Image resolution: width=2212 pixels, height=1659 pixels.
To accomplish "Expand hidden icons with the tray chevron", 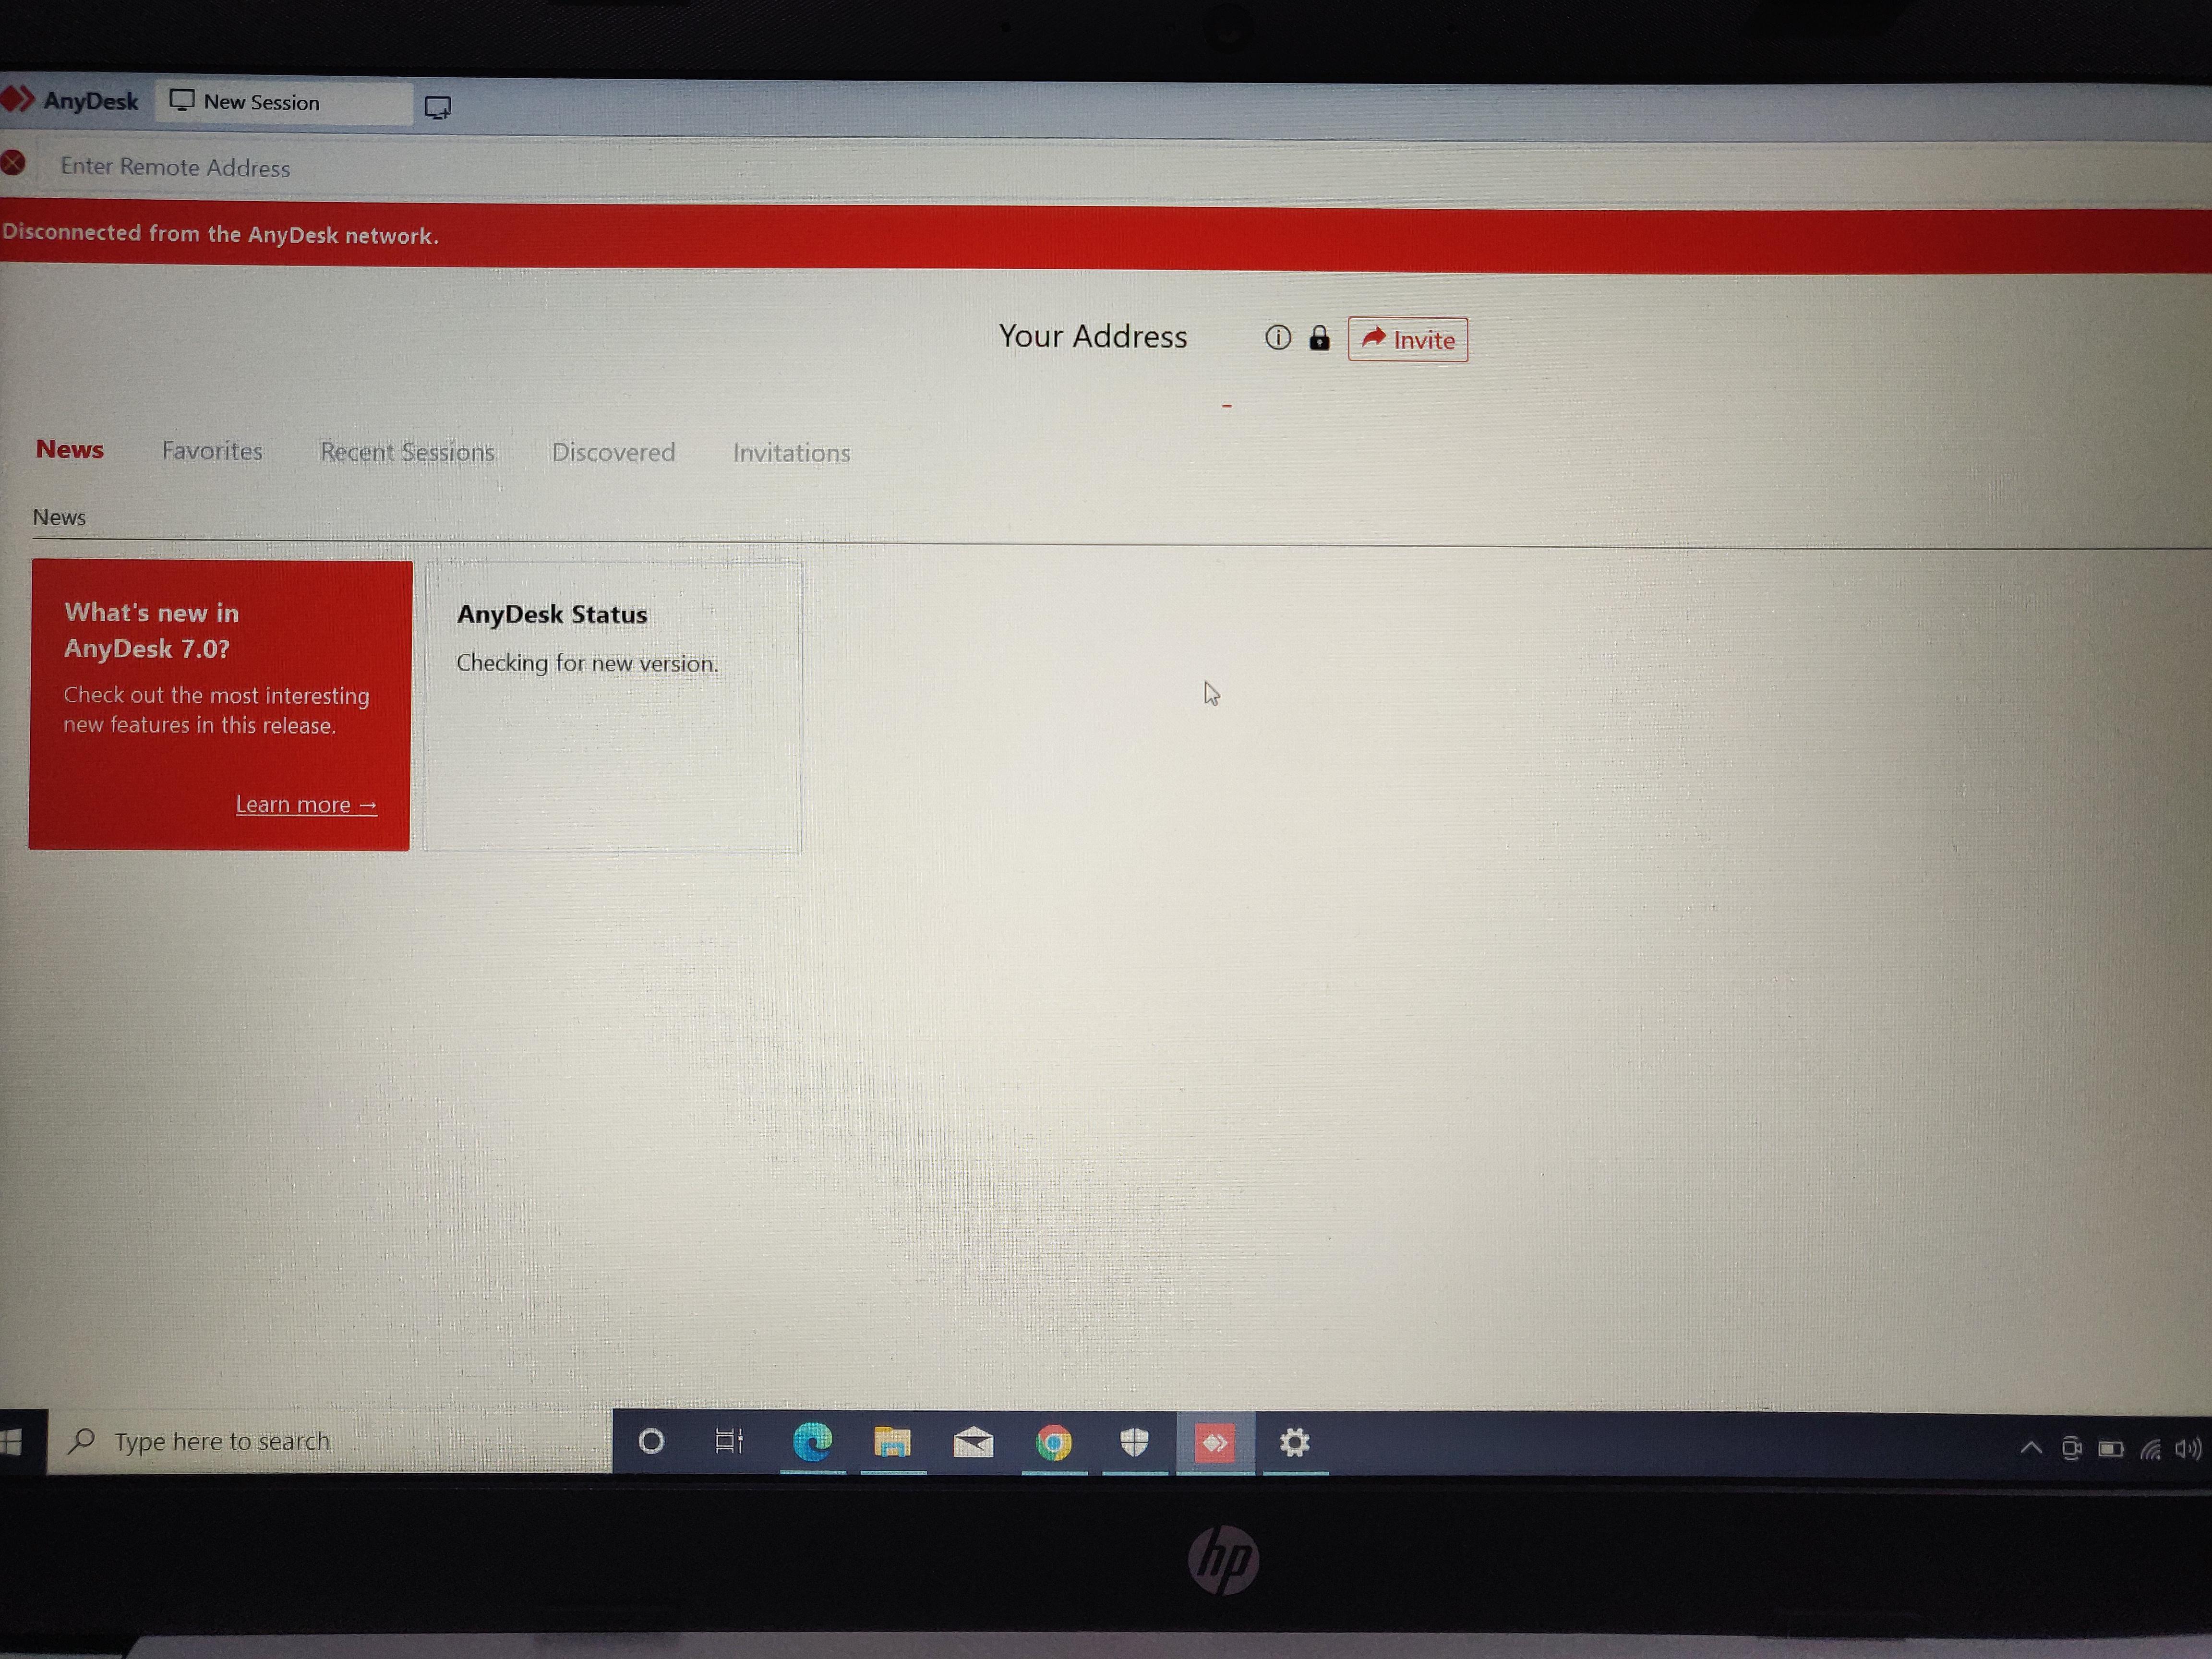I will coord(2030,1448).
